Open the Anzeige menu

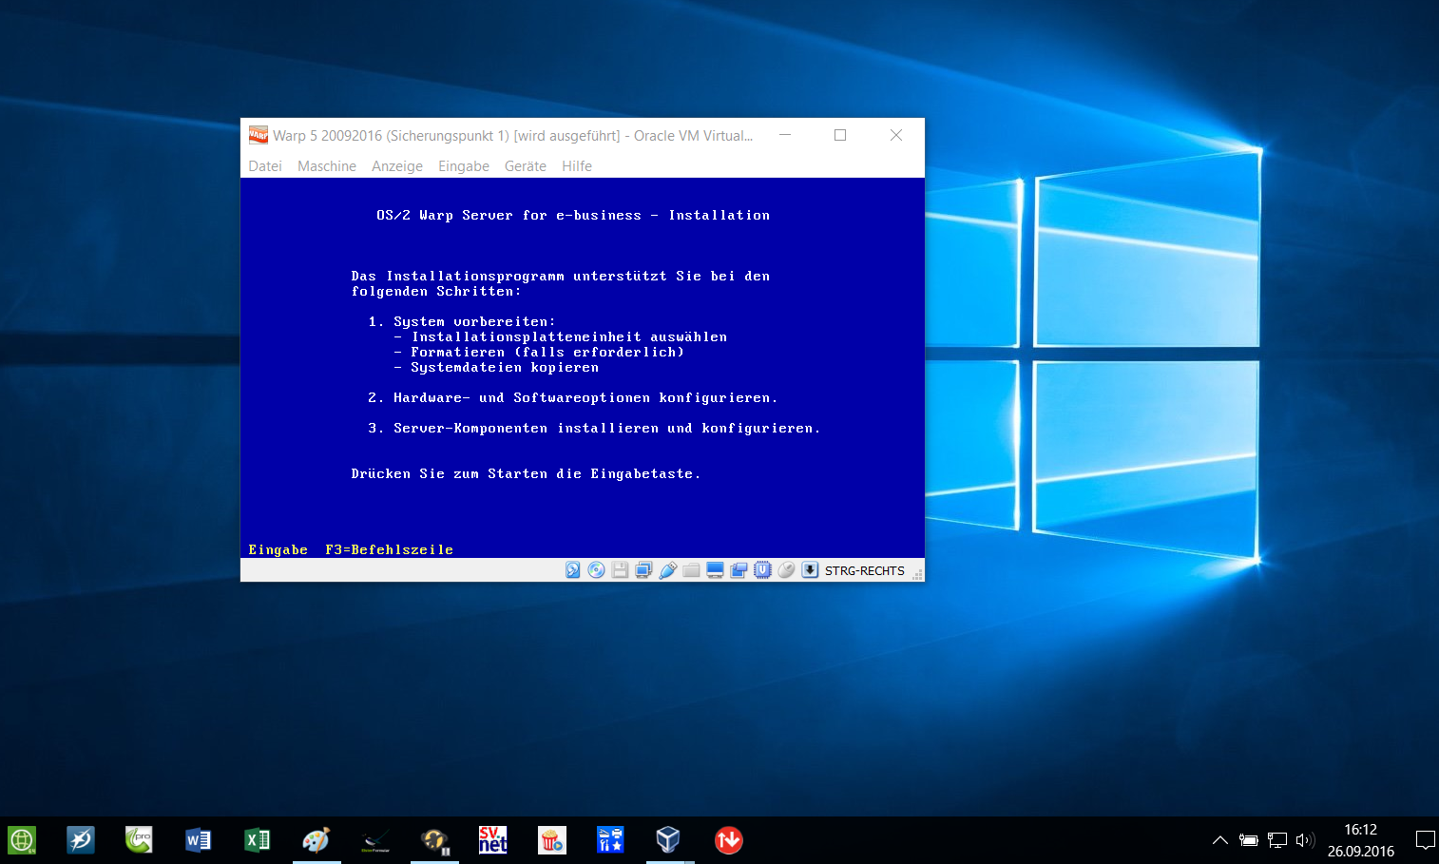coord(397,166)
